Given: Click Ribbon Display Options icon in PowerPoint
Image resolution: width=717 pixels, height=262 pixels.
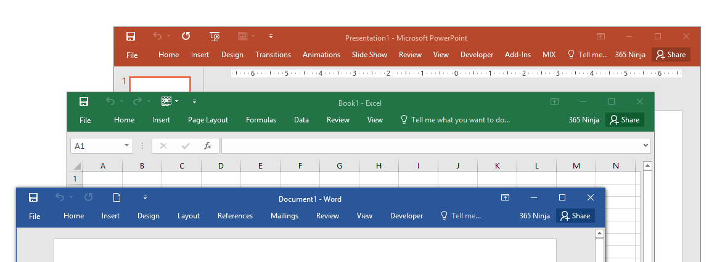Looking at the screenshot, I should [x=601, y=36].
